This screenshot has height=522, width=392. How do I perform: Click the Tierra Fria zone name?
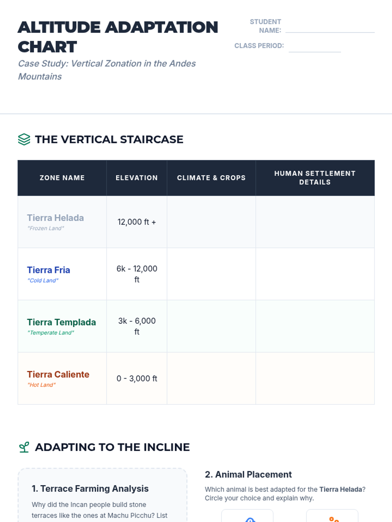click(48, 270)
